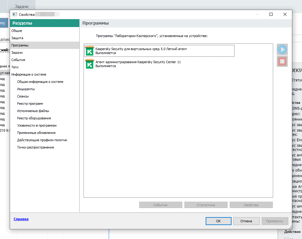The width and height of the screenshot is (302, 239).
Task: Open Уязвимости в программах subsection
Action: click(37, 125)
